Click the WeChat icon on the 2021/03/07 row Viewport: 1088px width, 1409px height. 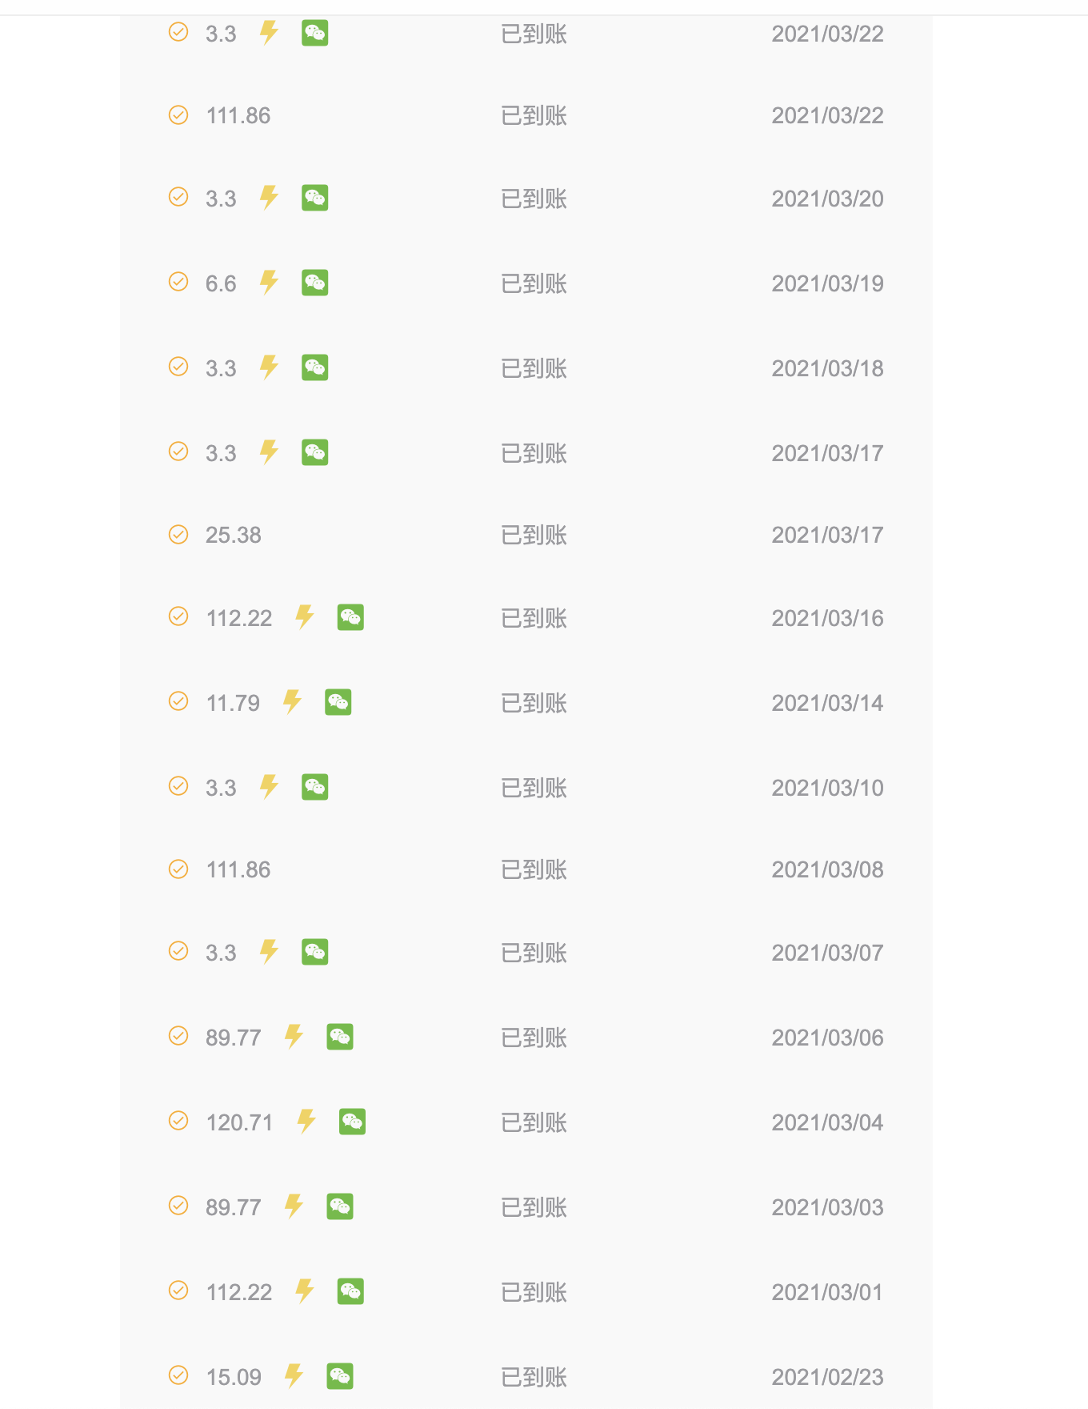point(314,952)
